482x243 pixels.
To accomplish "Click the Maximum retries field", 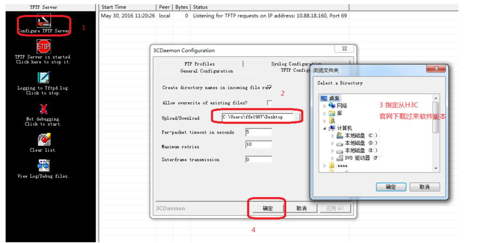I will point(258,144).
